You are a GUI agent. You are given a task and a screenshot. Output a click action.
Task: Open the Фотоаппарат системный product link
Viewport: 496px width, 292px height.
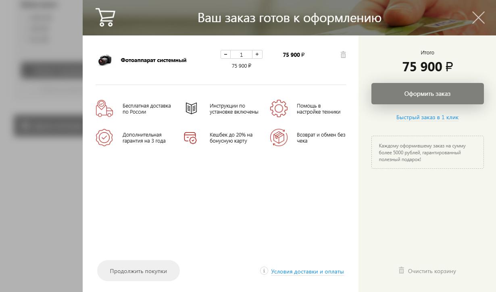point(154,60)
